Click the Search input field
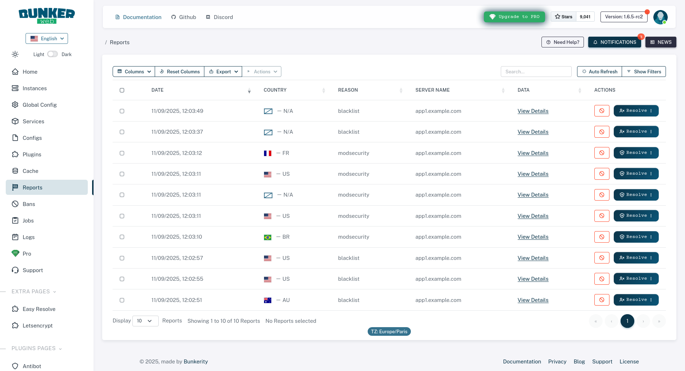 (536, 72)
